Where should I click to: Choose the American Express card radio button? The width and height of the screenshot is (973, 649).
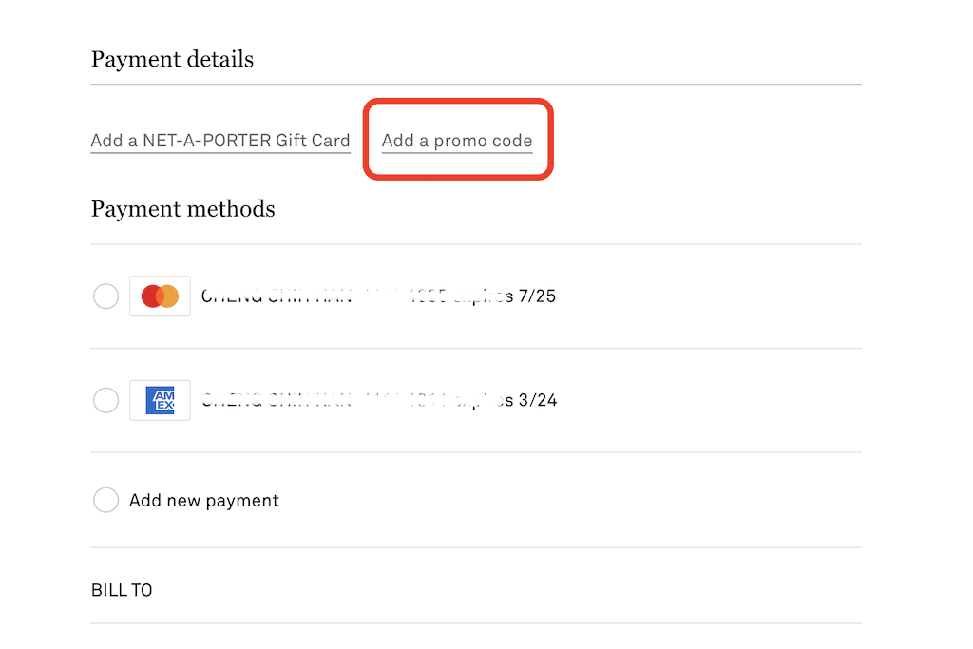(x=106, y=400)
